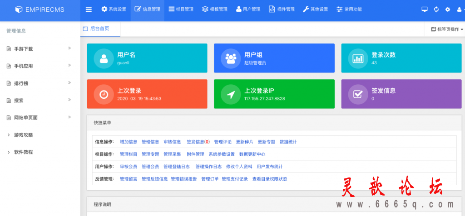This screenshot has height=216, width=465.
Task: Expand the 游戏攻略 tree item
Action: (x=20, y=135)
